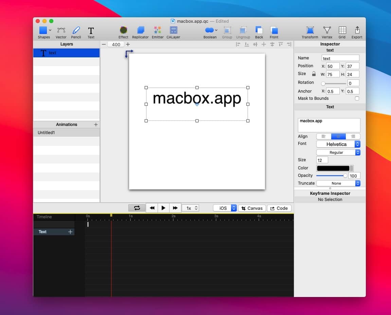The height and width of the screenshot is (315, 391).
Task: Open the Helvetica font dropdown
Action: pos(338,144)
